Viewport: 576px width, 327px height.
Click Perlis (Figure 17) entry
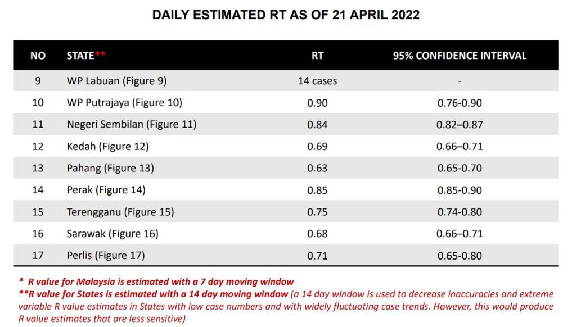106,256
